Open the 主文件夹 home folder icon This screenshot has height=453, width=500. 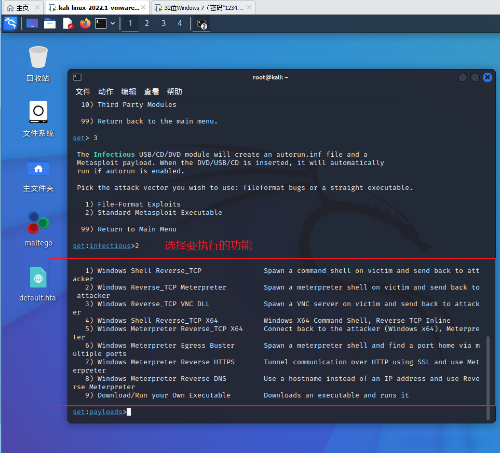[x=38, y=175]
